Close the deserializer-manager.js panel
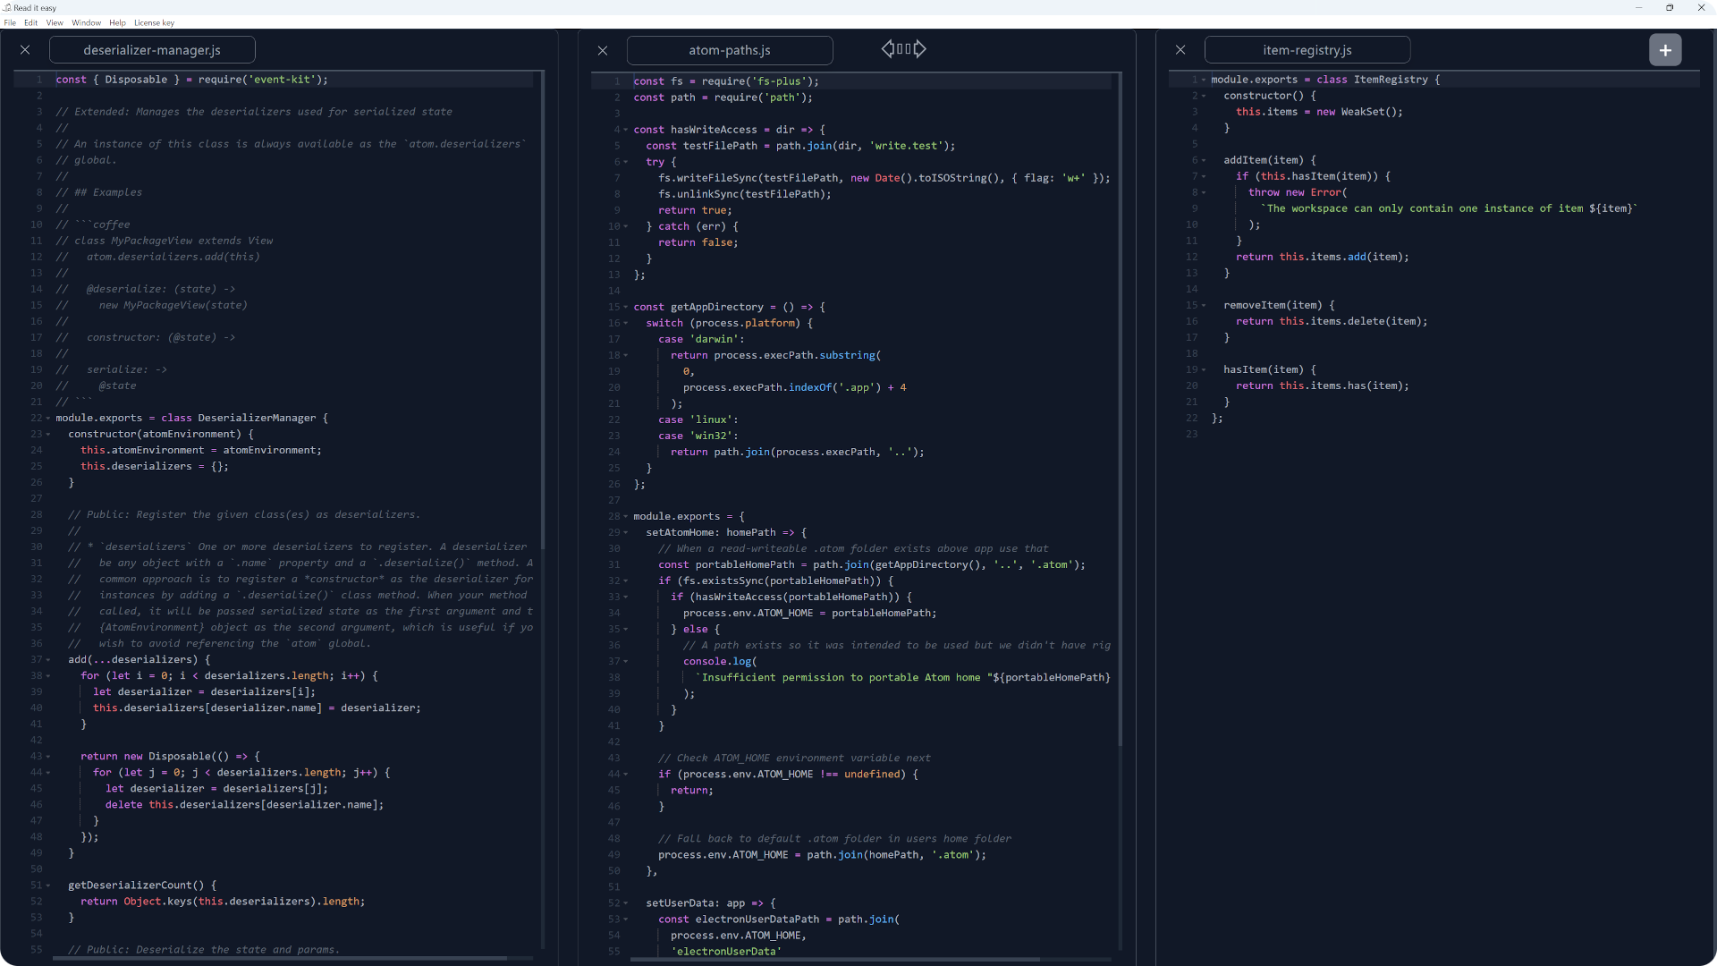 coord(25,50)
